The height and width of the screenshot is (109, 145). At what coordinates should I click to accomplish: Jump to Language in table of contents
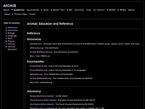pyautogui.click(x=12, y=36)
